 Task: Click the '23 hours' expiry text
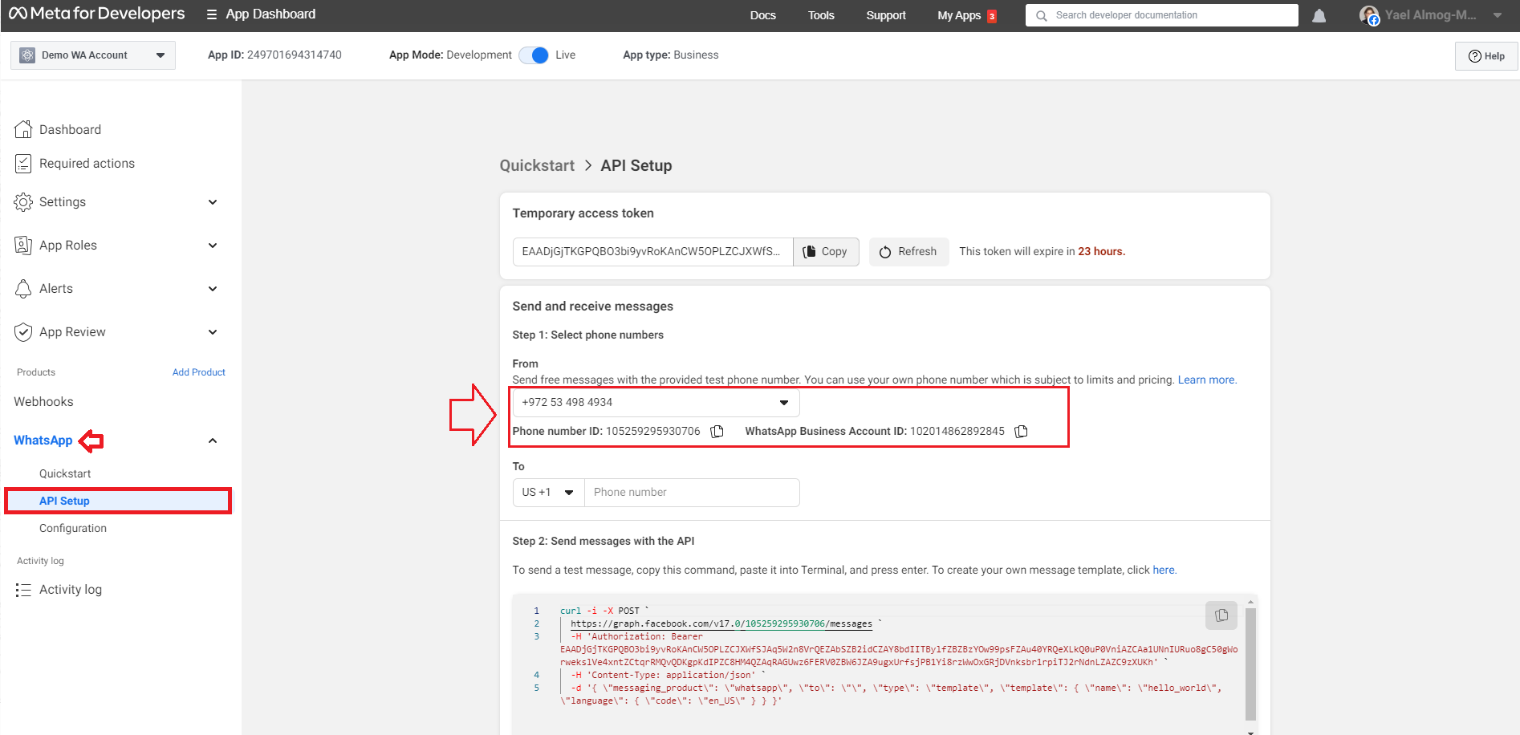1101,252
